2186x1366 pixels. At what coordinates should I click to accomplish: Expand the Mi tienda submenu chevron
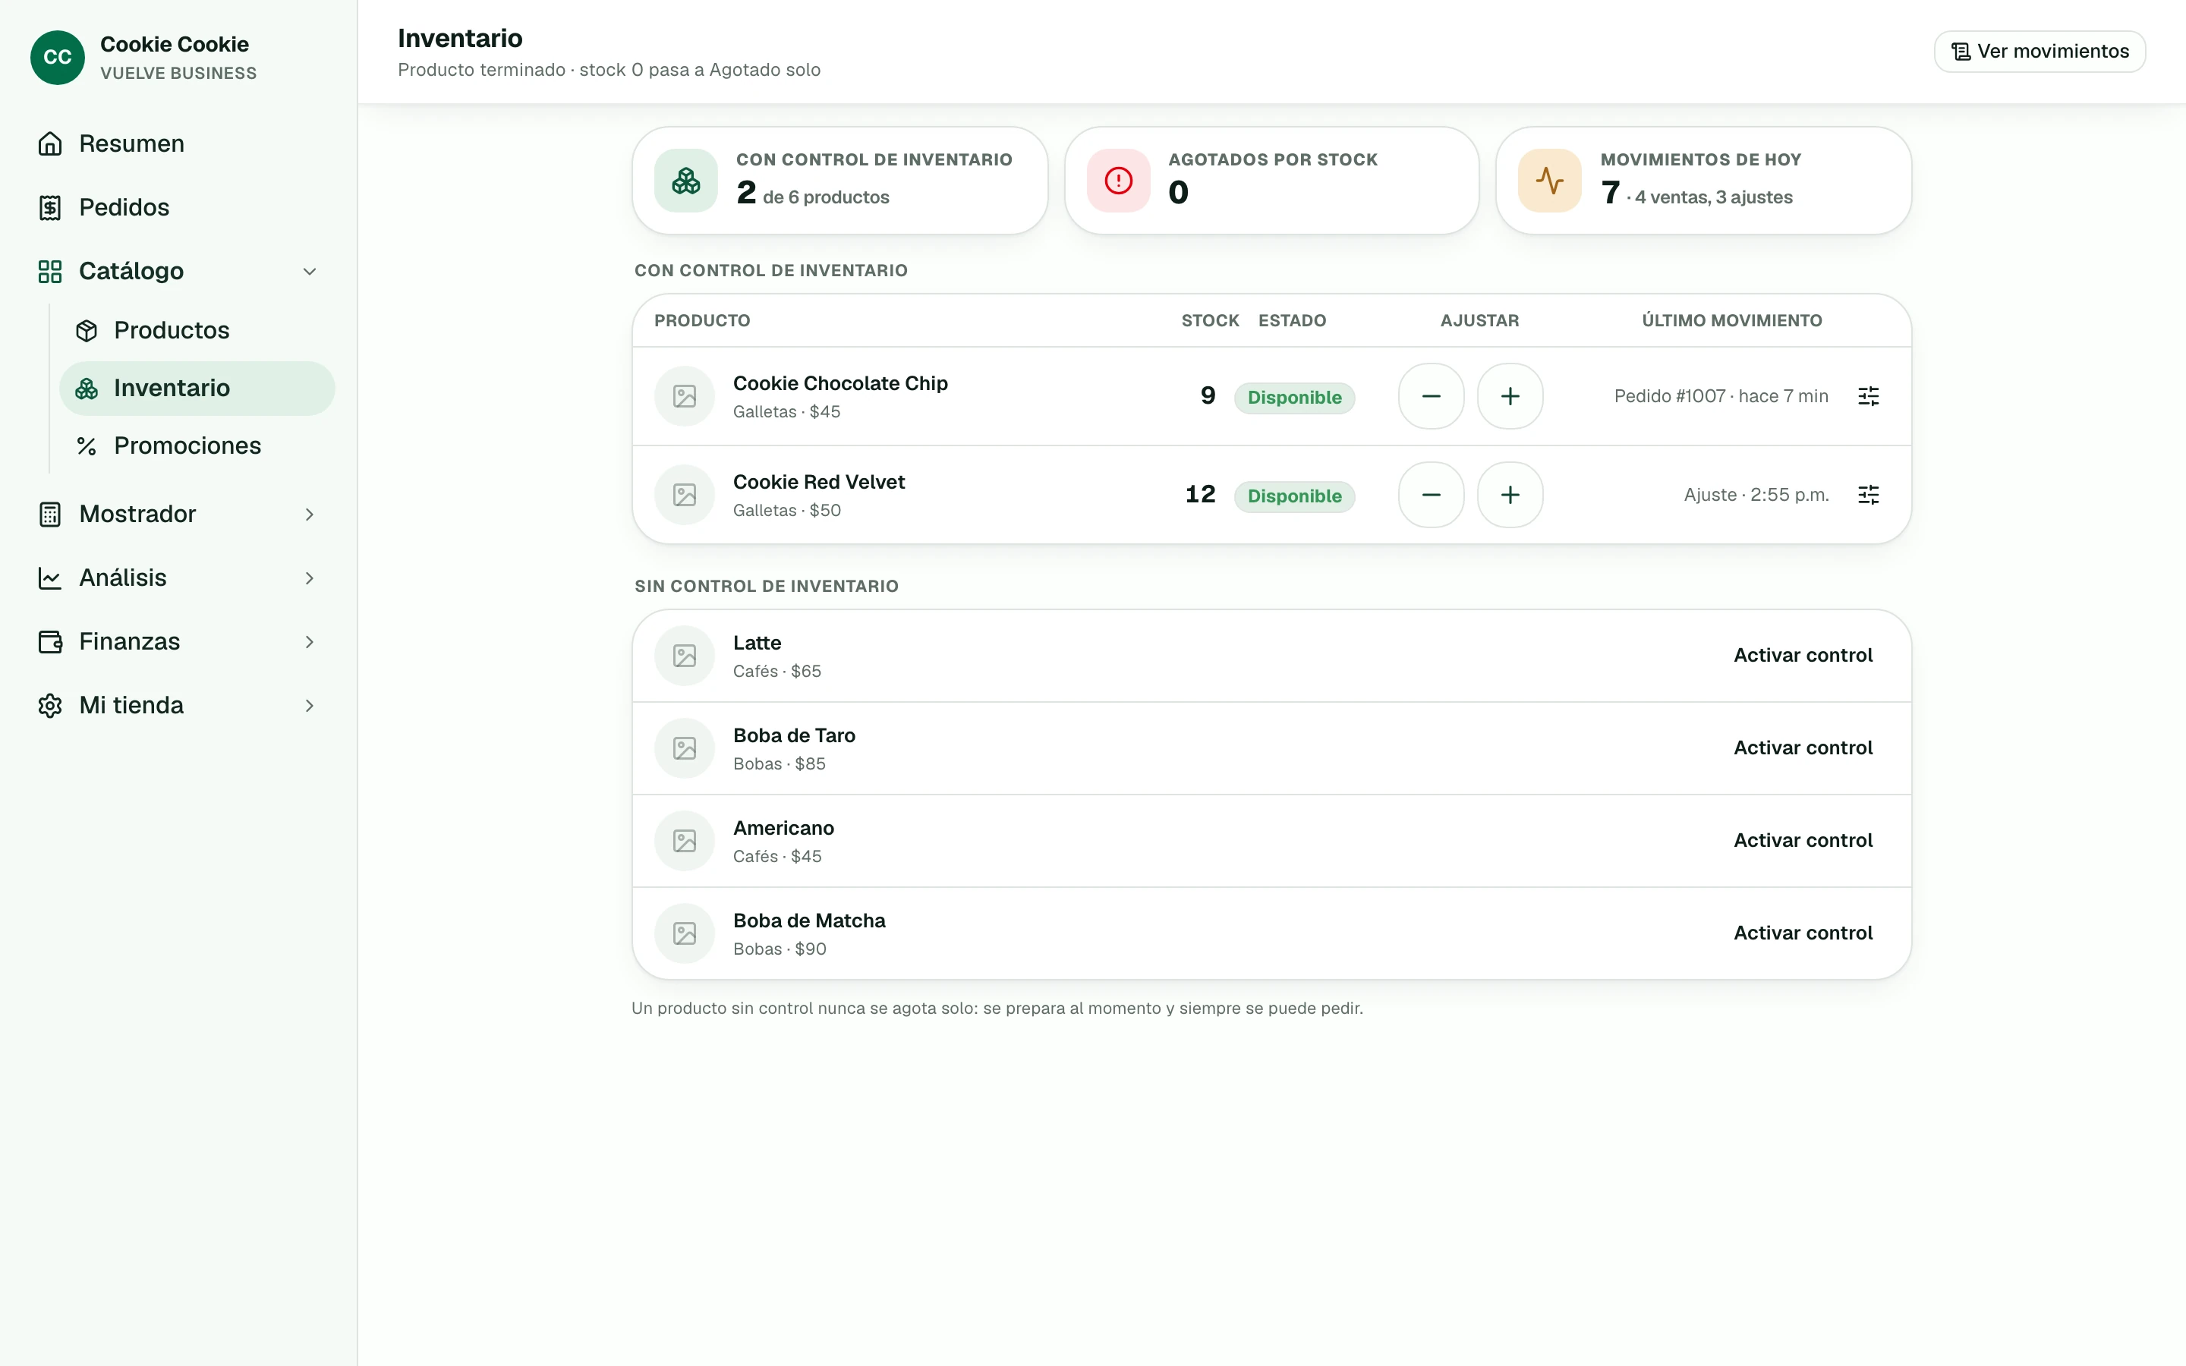(x=309, y=706)
